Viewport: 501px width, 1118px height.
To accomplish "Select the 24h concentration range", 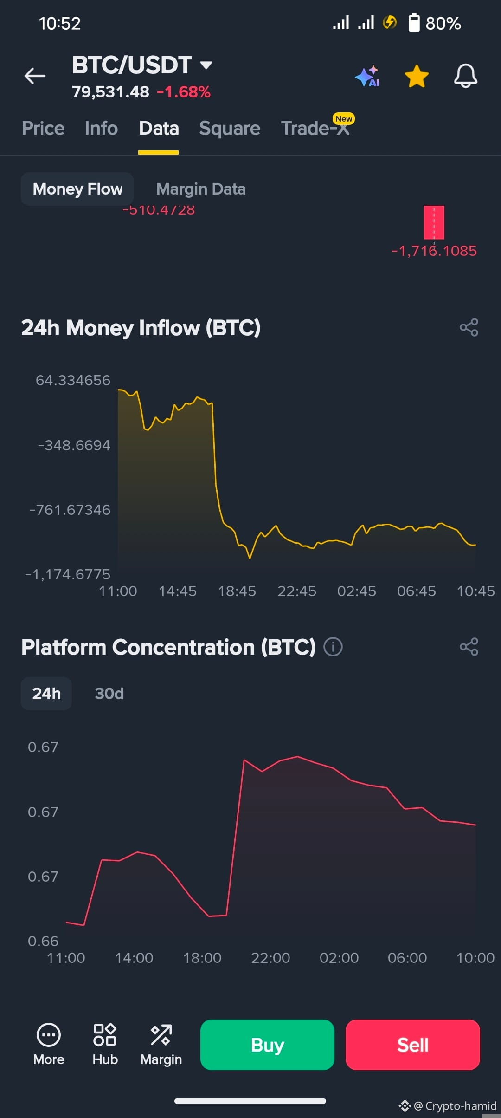I will click(46, 694).
